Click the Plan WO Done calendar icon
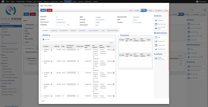 [156, 24]
